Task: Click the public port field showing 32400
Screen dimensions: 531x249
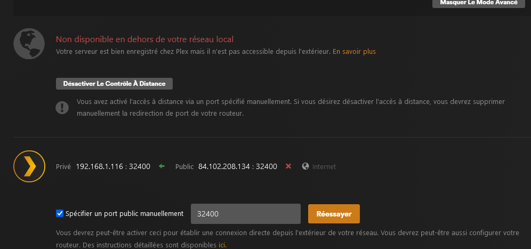Action: click(246, 214)
